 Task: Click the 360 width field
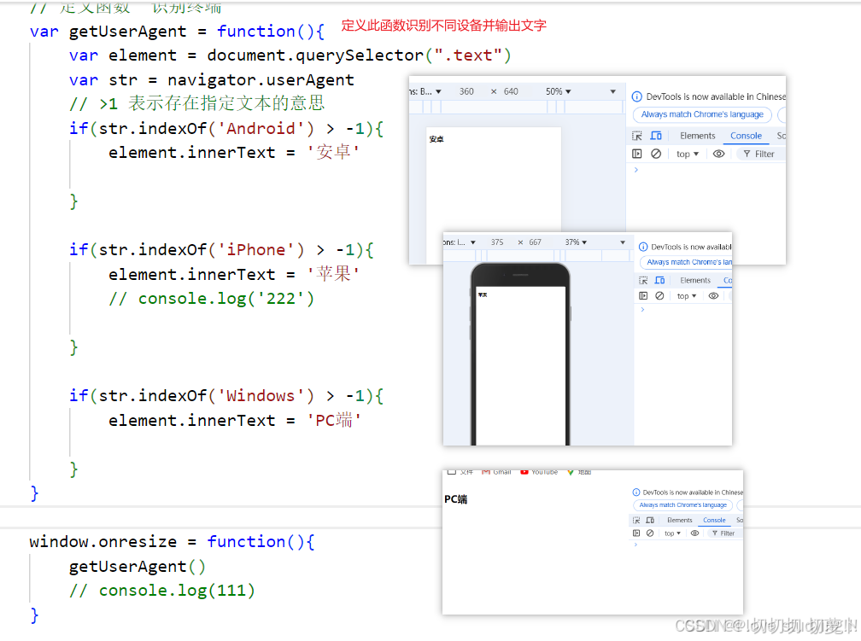[x=466, y=91]
